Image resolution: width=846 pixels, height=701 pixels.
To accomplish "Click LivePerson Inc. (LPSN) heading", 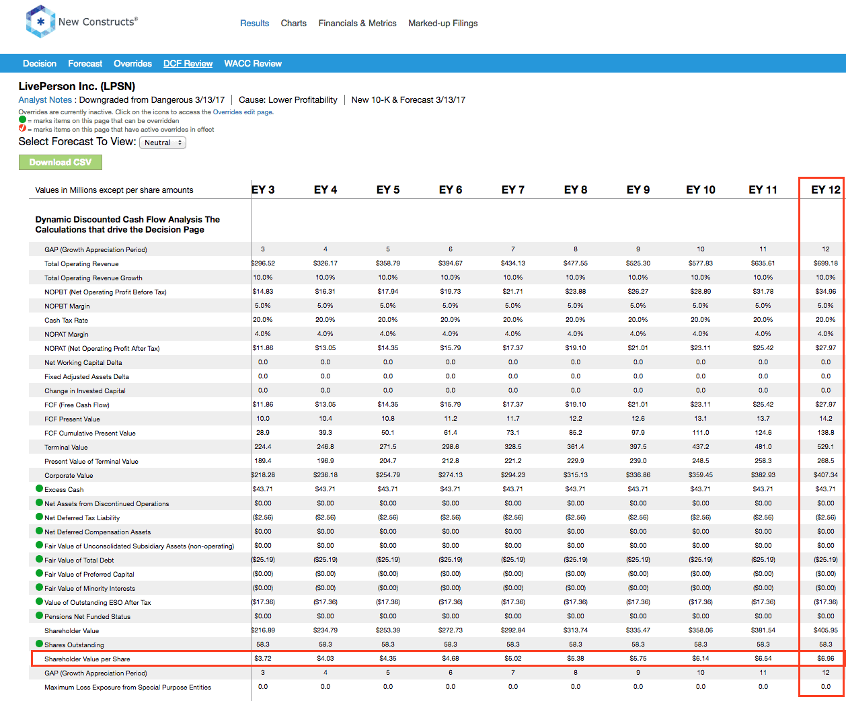I will [77, 86].
